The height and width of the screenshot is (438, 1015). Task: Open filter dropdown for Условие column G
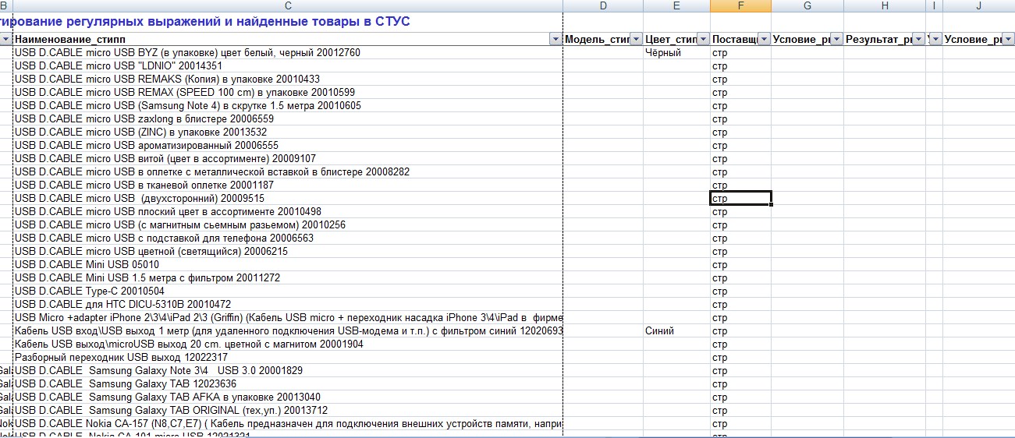coord(836,39)
